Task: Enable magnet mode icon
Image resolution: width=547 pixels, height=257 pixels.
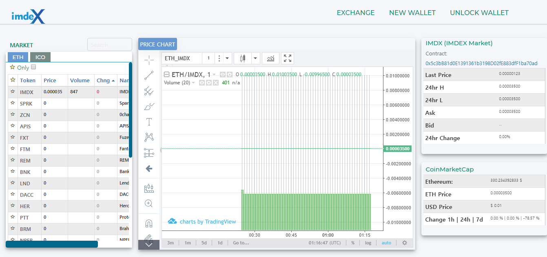Action: (x=149, y=223)
